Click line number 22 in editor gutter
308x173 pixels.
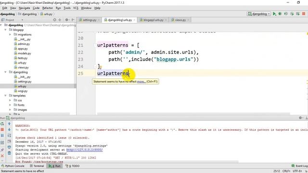pyautogui.click(x=80, y=52)
